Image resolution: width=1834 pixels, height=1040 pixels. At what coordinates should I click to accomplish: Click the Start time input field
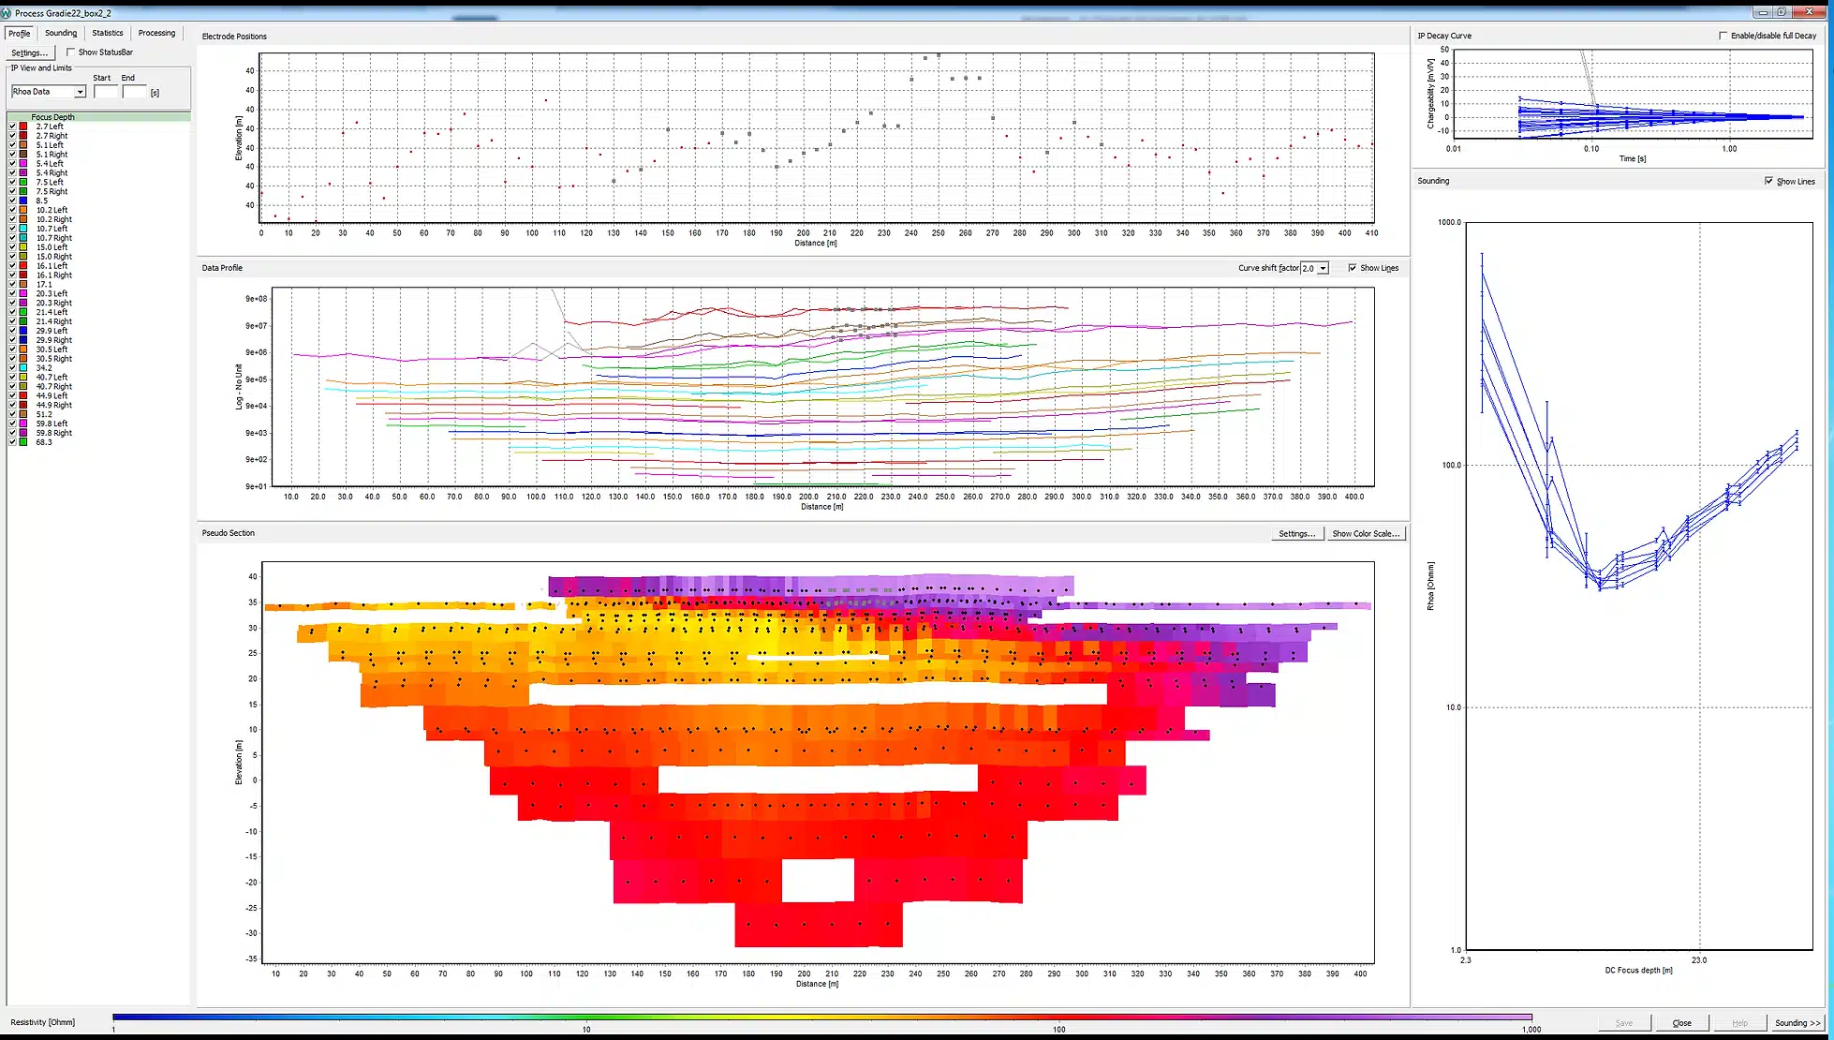[107, 92]
